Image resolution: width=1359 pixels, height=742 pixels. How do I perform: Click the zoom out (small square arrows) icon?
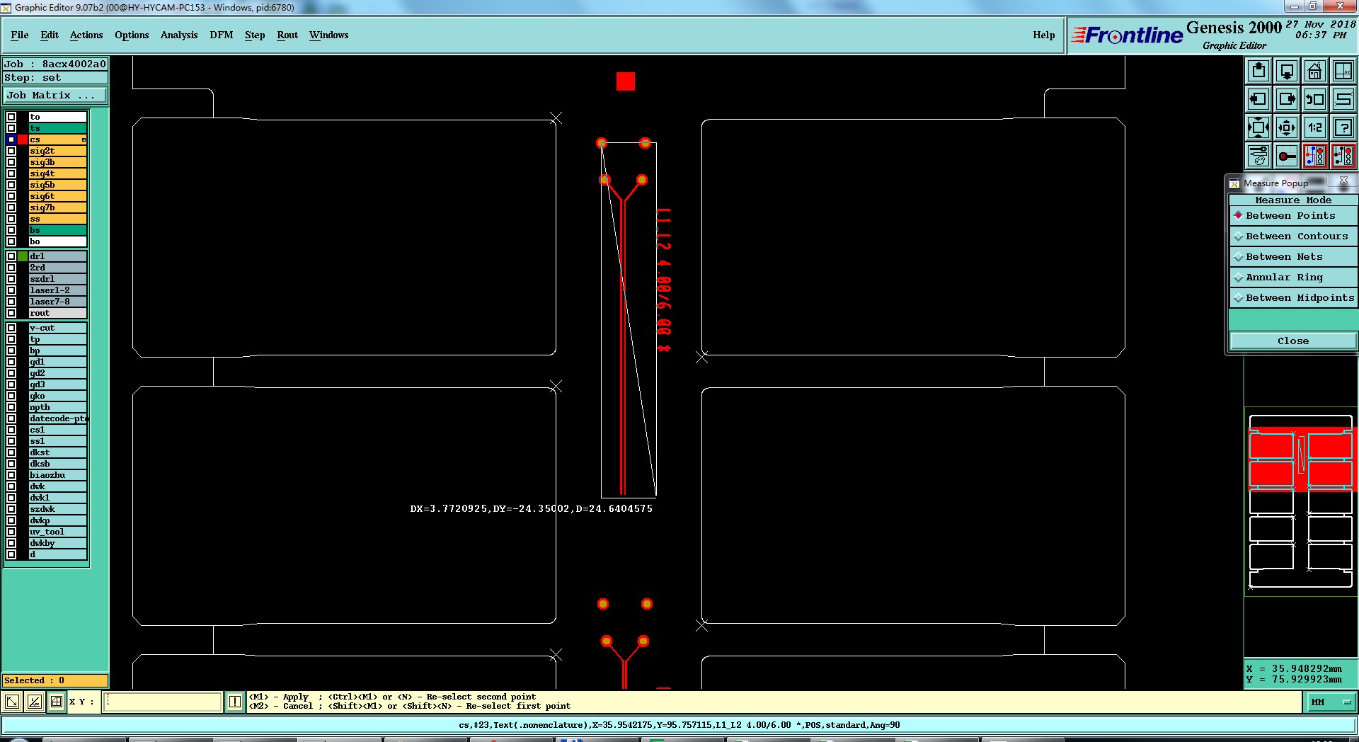pos(1287,127)
